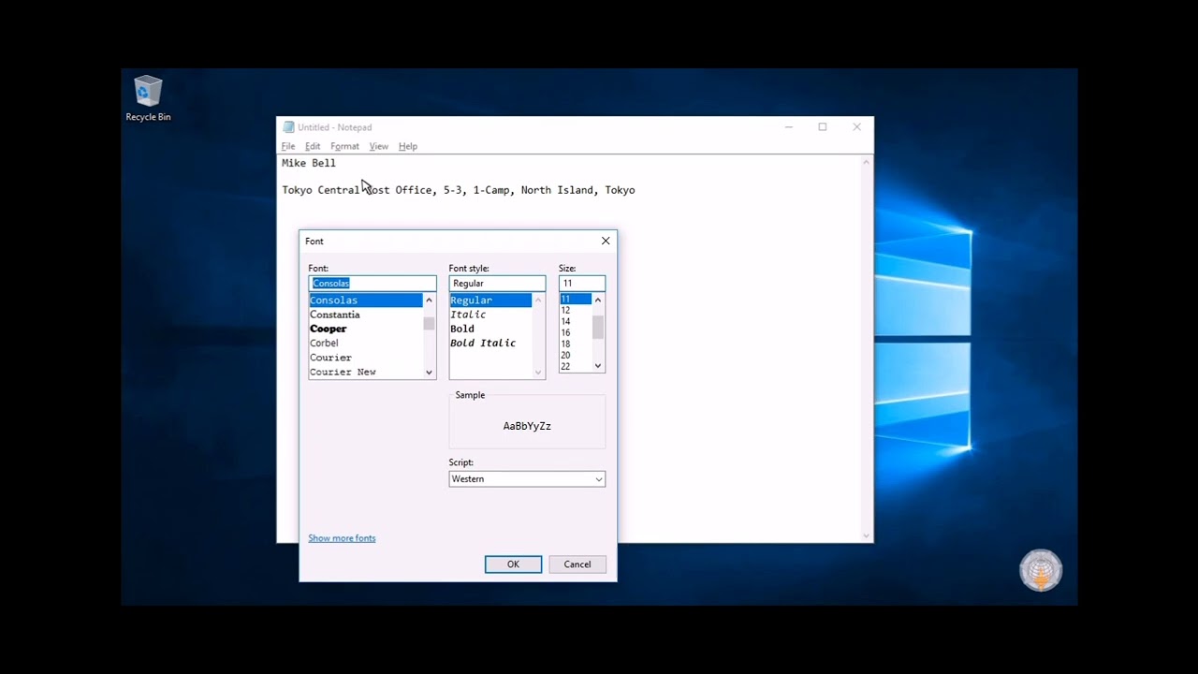
Task: Open the Recycle Bin desktop icon
Action: click(148, 98)
